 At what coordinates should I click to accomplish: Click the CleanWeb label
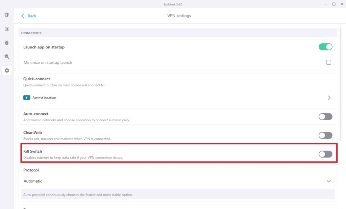click(x=32, y=132)
